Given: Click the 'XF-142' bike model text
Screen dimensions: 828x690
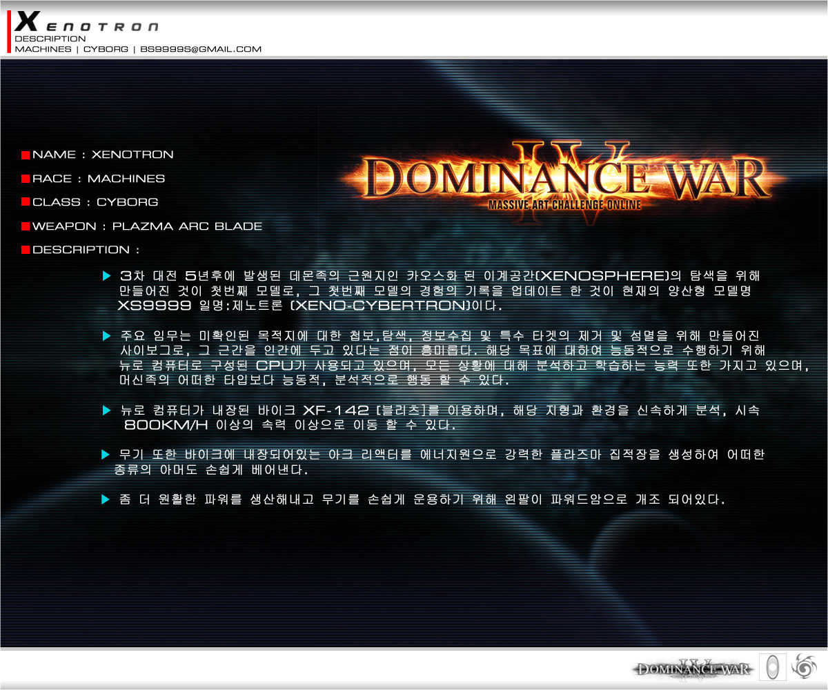Looking at the screenshot, I should 335,411.
